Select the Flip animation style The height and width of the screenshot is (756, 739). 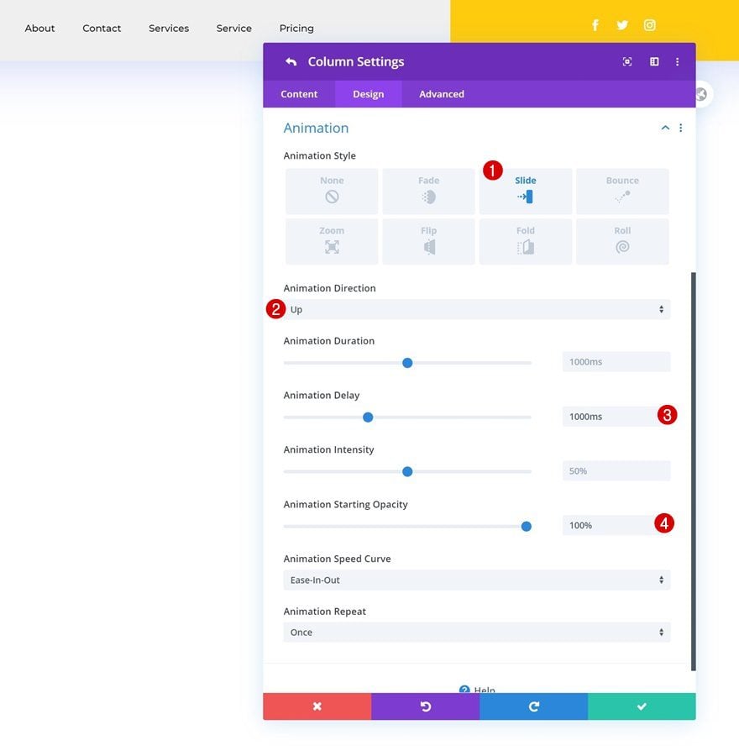click(428, 241)
